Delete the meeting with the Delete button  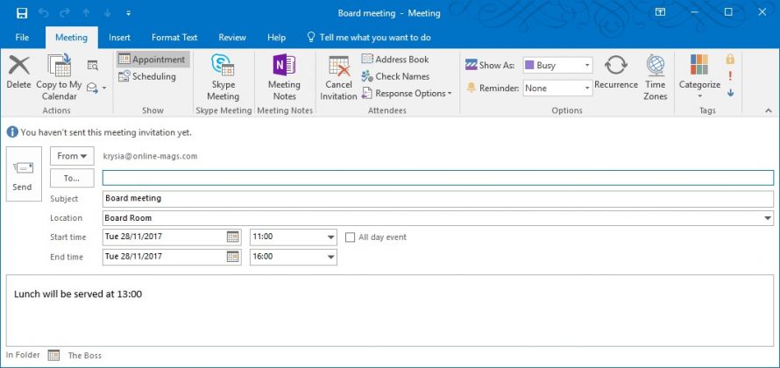click(x=19, y=73)
